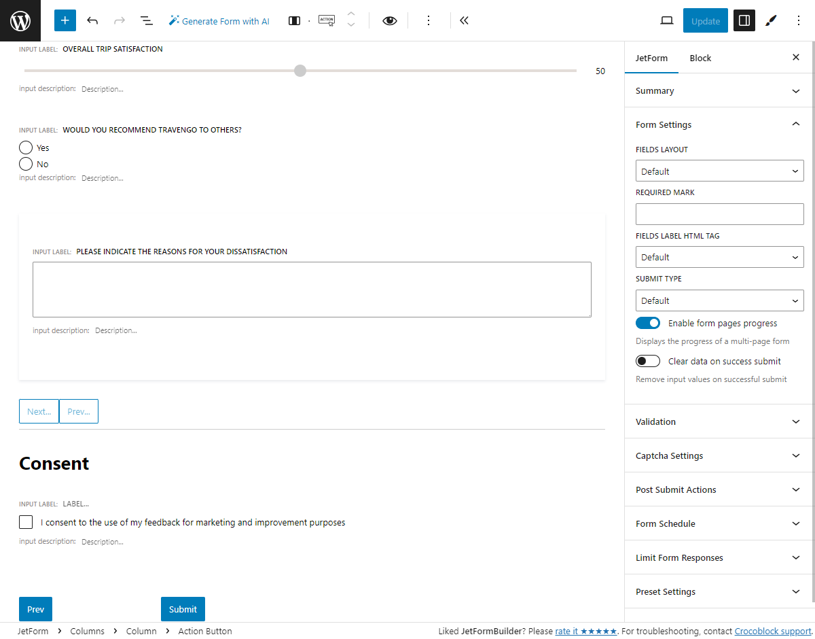Screen dimensions: 815x639
Task: Click the Prev... page break button
Action: pos(79,411)
